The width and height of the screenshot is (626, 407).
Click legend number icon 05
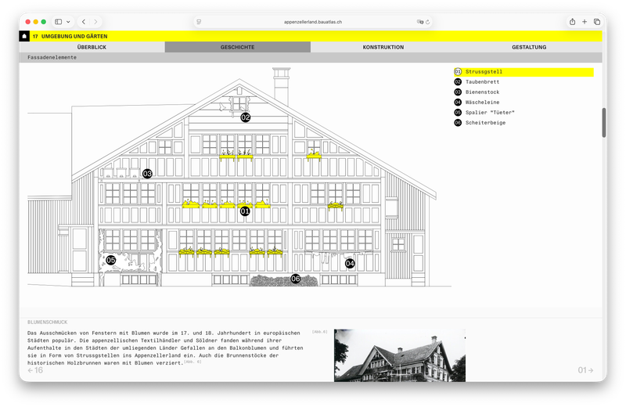point(458,113)
